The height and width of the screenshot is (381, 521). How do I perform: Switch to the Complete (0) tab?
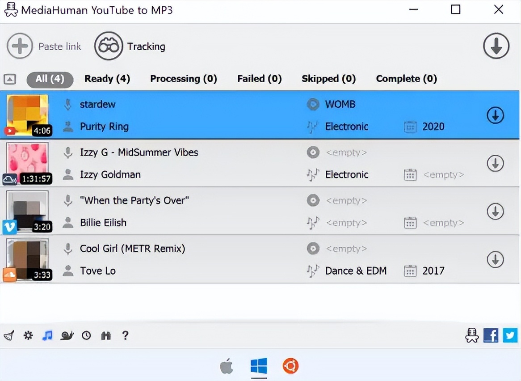point(406,79)
